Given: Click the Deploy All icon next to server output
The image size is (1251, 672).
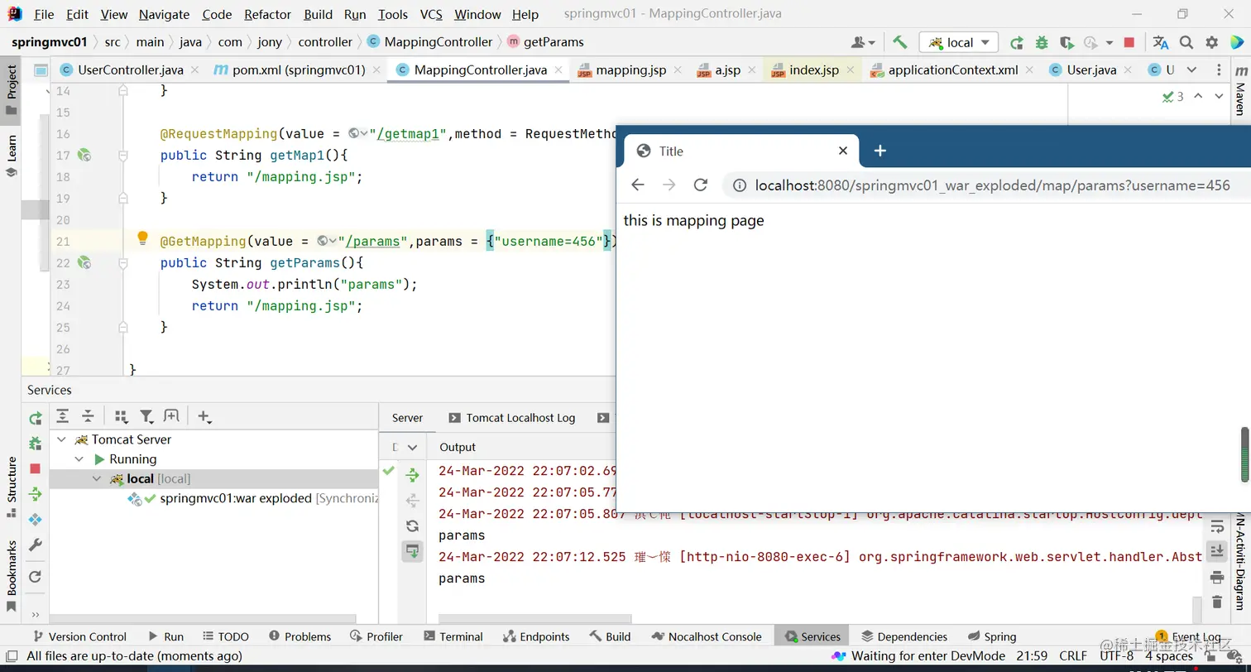Looking at the screenshot, I should tap(412, 475).
